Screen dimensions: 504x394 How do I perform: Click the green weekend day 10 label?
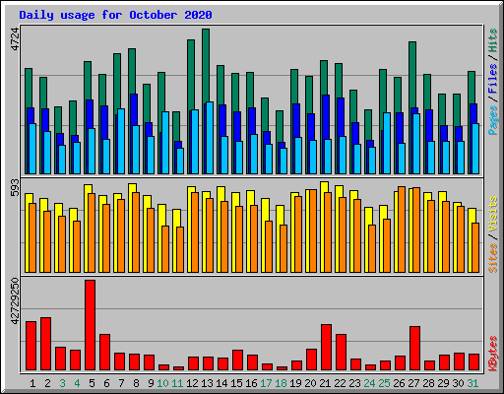click(162, 383)
